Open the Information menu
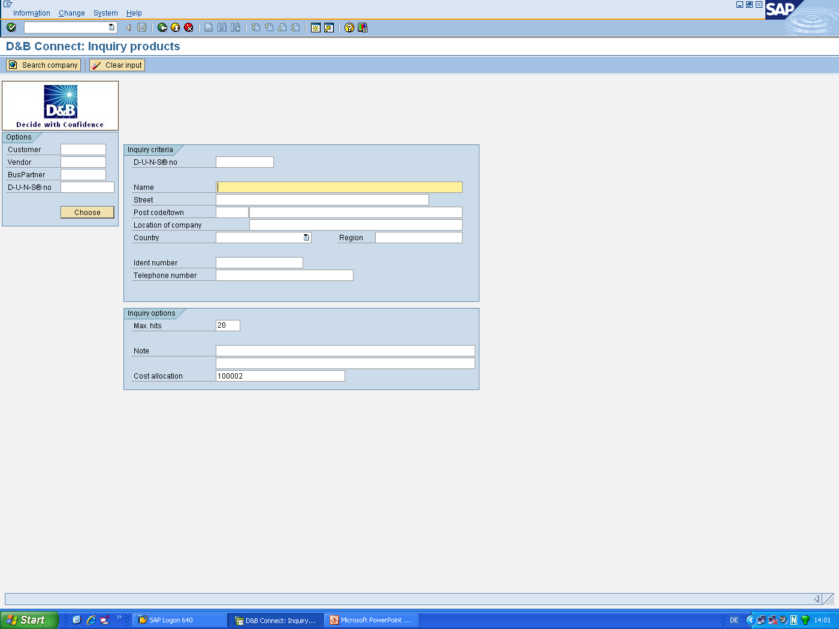 (x=32, y=13)
